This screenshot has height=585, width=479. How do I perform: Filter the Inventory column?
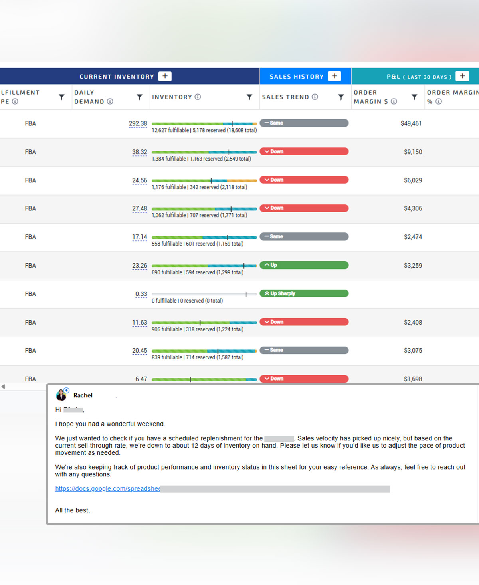(249, 97)
